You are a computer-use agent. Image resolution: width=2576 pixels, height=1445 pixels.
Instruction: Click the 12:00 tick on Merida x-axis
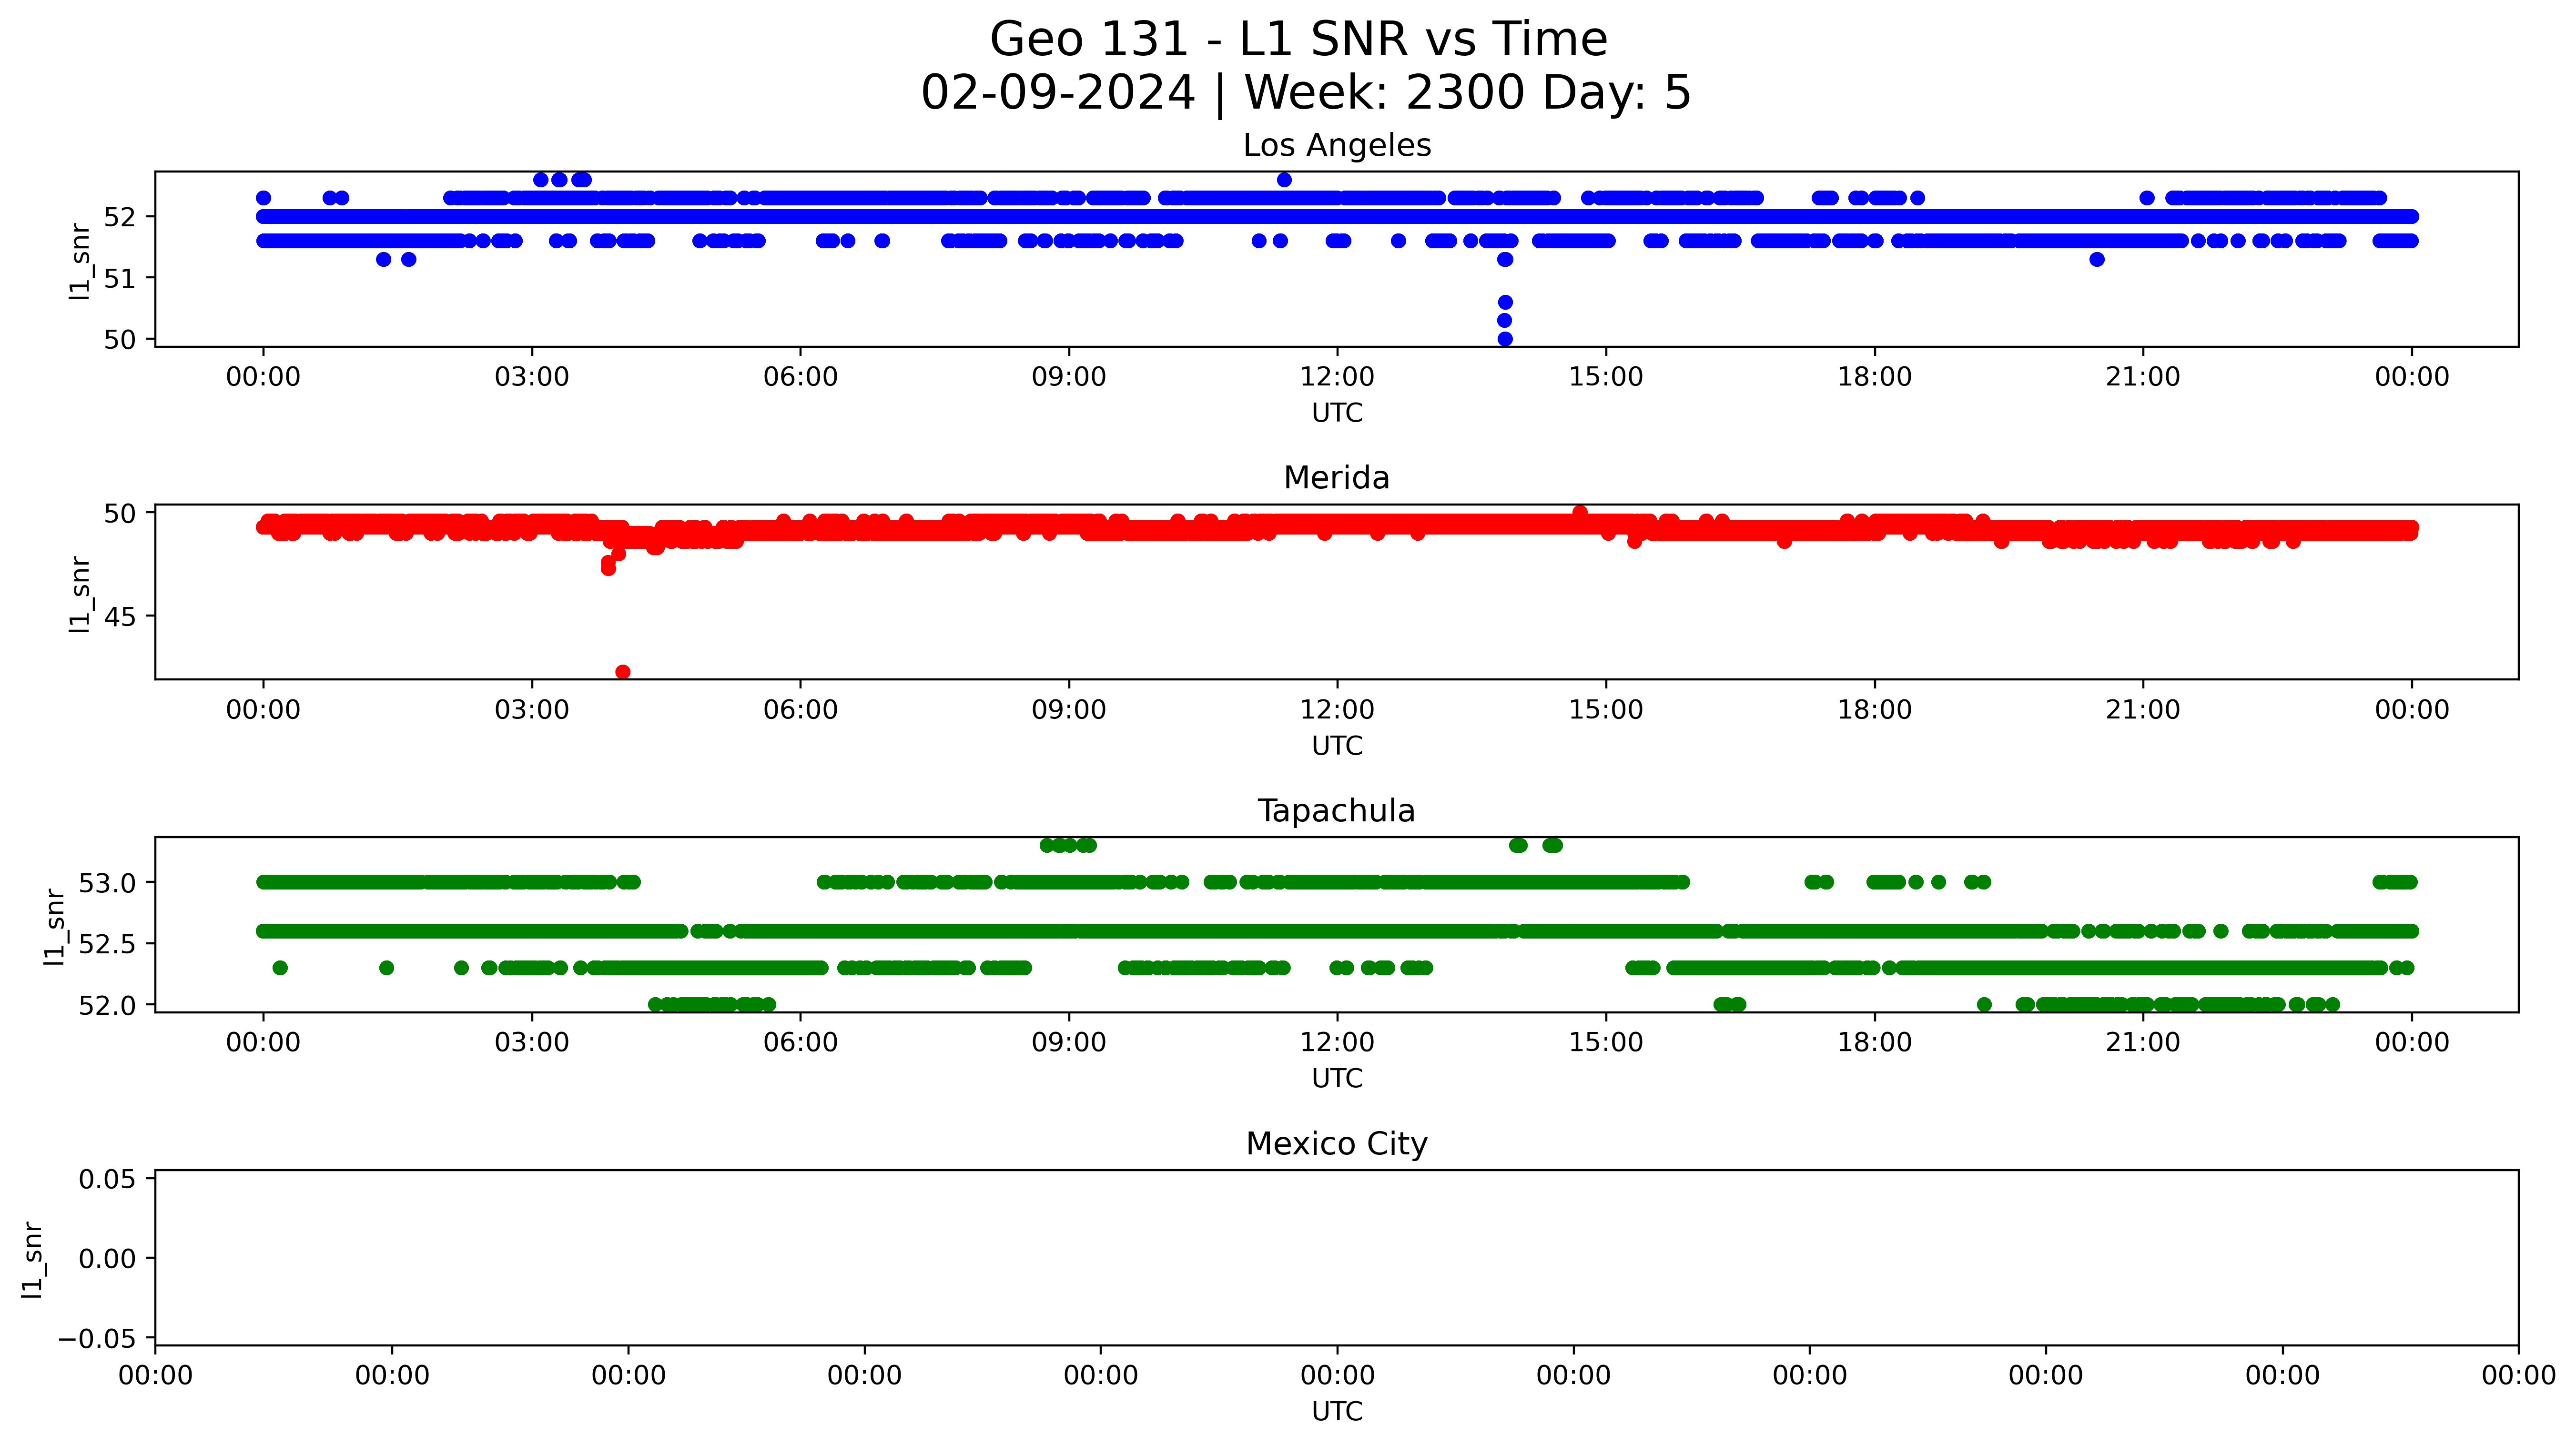[1337, 710]
